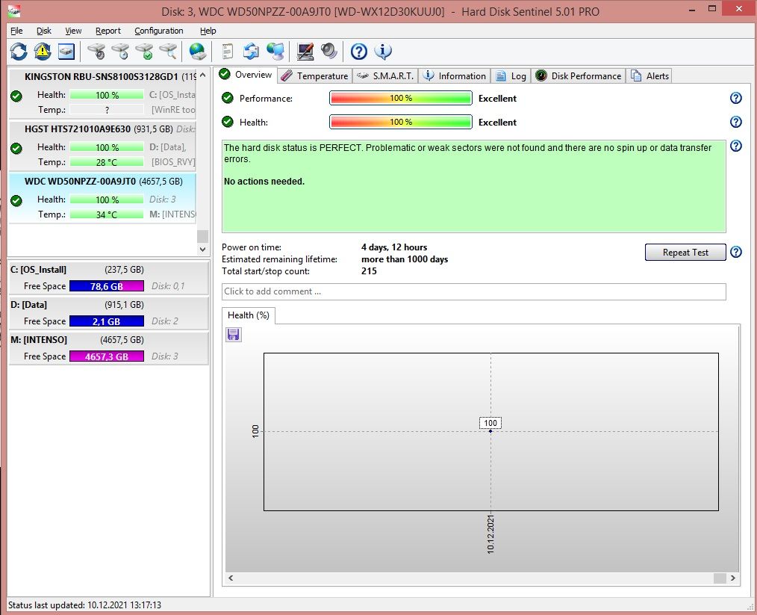
Task: Click the framed hard disk toolbar icon
Action: click(x=66, y=52)
